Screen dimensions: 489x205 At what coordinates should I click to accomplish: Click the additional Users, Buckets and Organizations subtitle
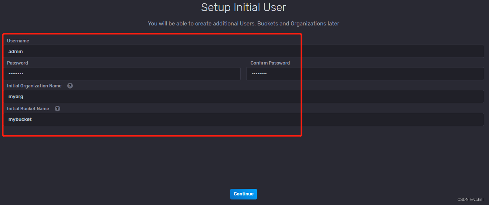[x=244, y=24]
